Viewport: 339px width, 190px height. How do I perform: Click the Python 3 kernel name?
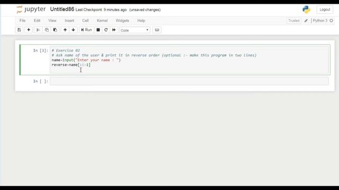pyautogui.click(x=320, y=21)
